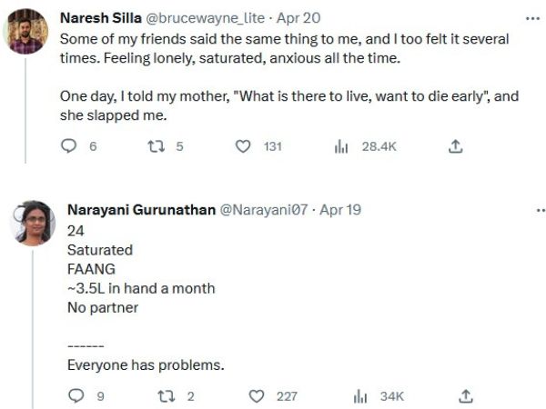Retweet Naresh Silla's tweet
Image resolution: width=546 pixels, height=409 pixels.
[154, 145]
